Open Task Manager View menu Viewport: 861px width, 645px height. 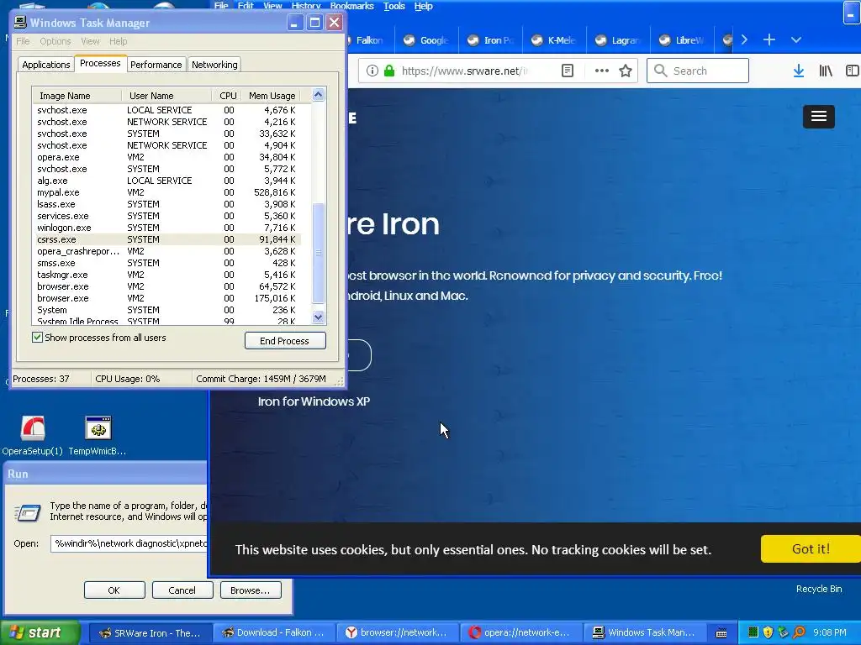(90, 41)
